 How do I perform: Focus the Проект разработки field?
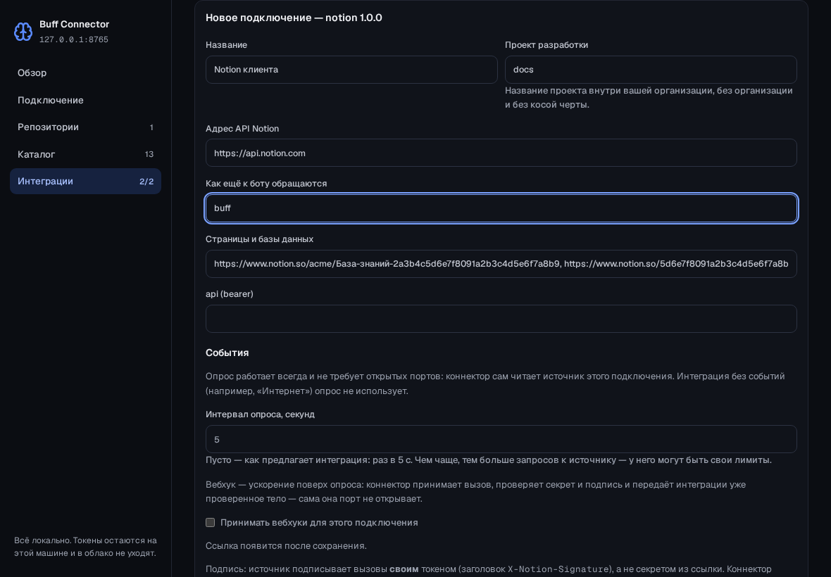point(651,70)
